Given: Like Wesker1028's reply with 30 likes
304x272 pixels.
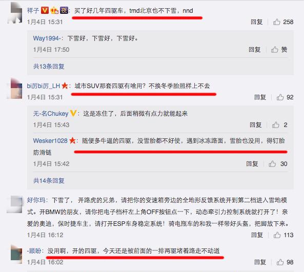Looking at the screenshot, I should point(272,164).
